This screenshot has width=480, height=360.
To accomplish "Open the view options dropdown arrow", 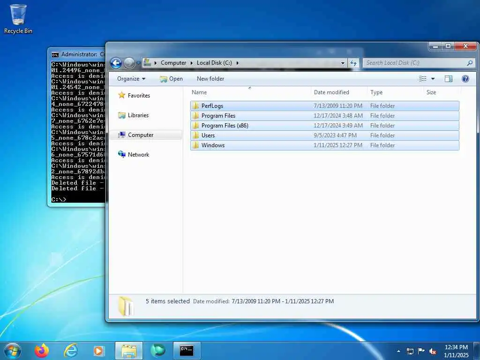I will pyautogui.click(x=433, y=79).
